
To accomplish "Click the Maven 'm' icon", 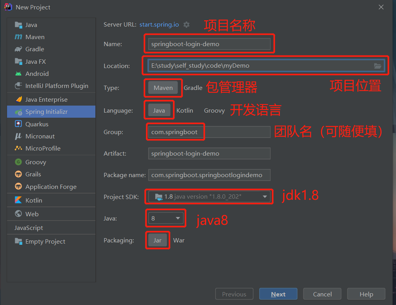I will point(18,37).
